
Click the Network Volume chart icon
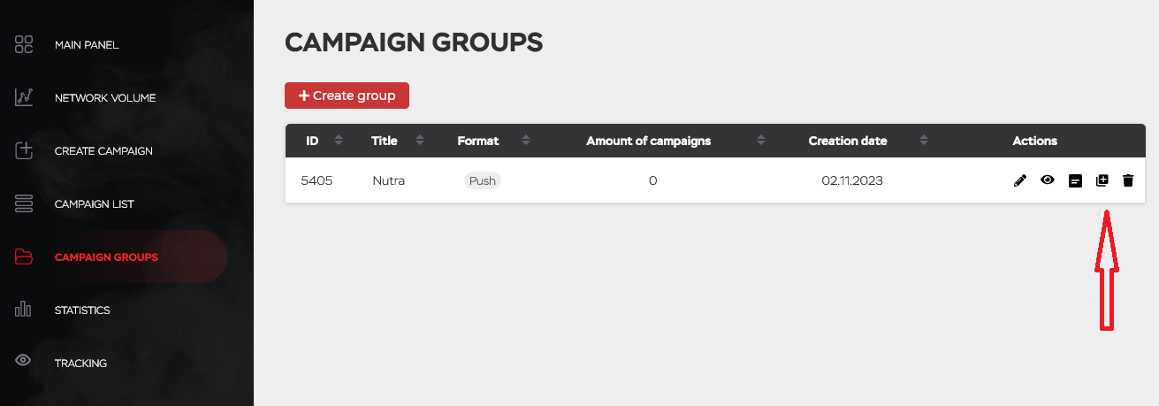pyautogui.click(x=24, y=97)
